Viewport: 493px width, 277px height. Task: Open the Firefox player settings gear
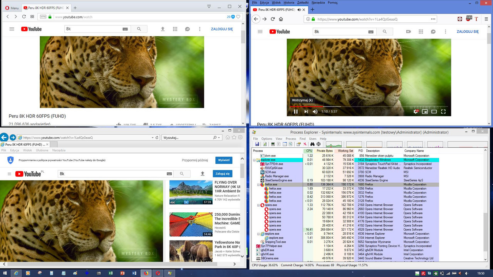click(416, 112)
